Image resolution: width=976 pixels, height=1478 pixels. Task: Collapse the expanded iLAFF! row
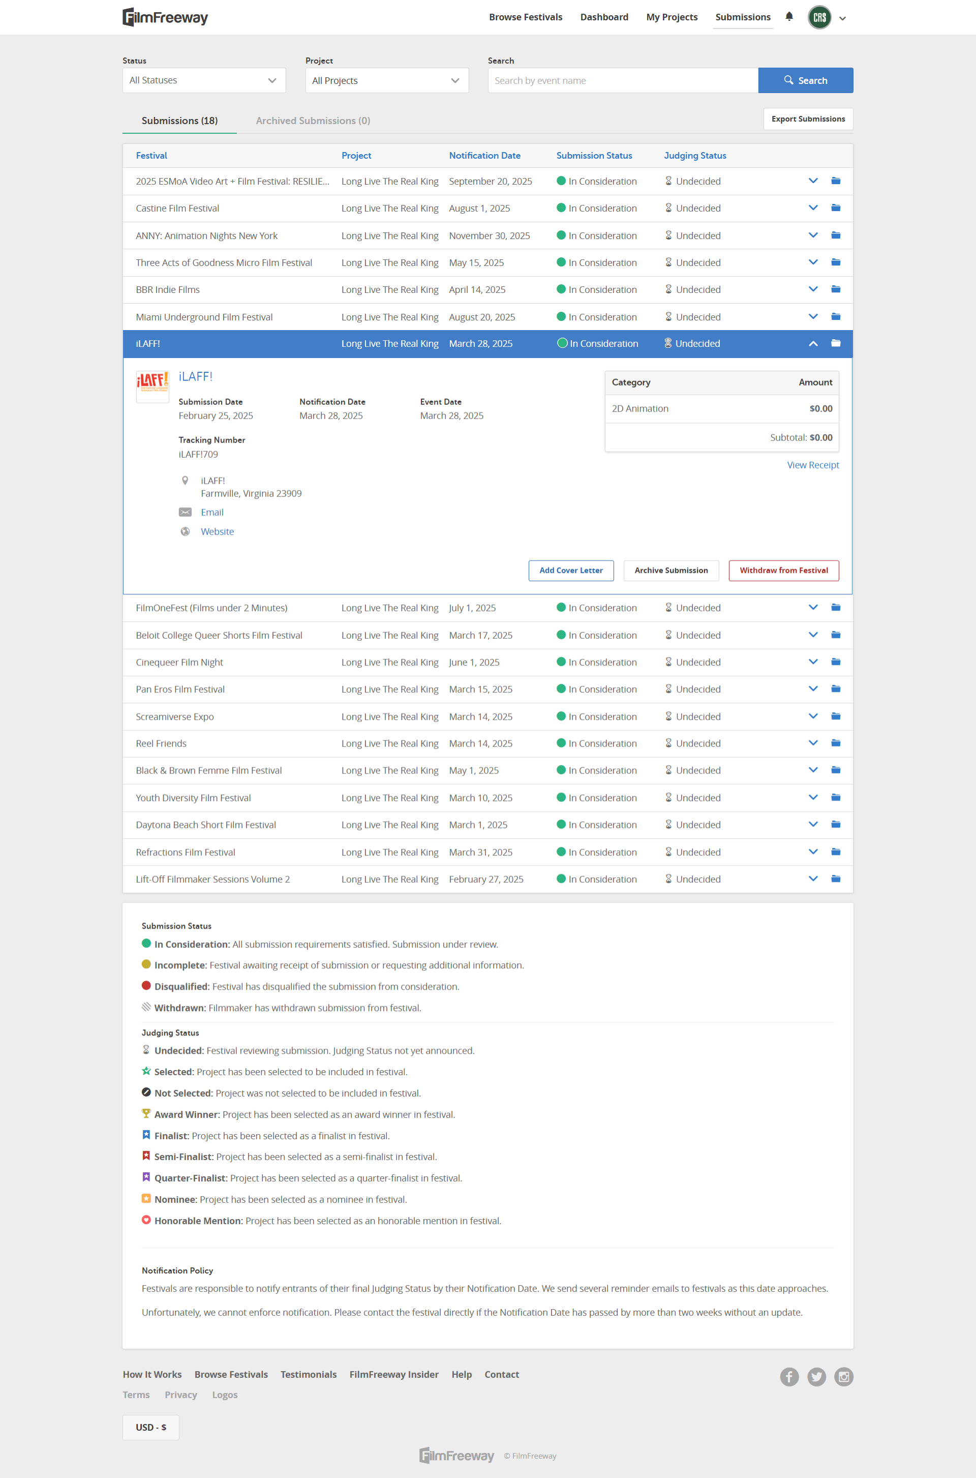tap(813, 343)
